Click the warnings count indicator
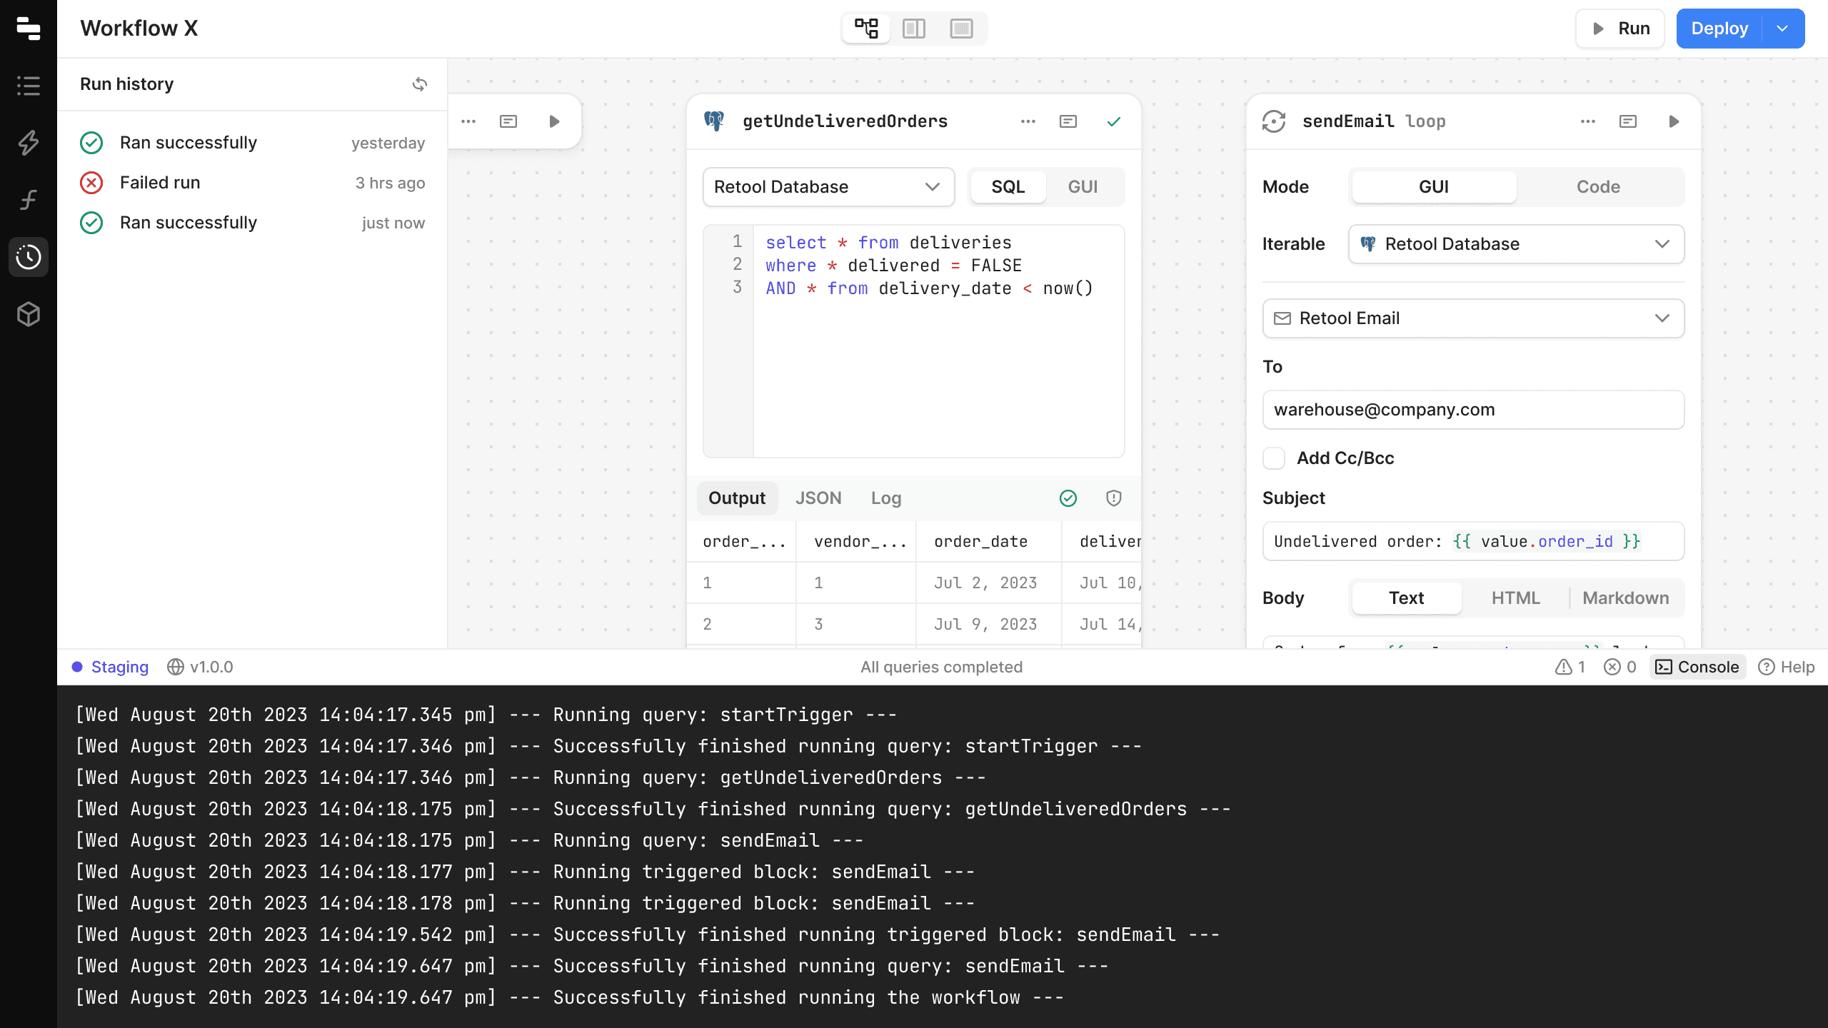 1570,667
